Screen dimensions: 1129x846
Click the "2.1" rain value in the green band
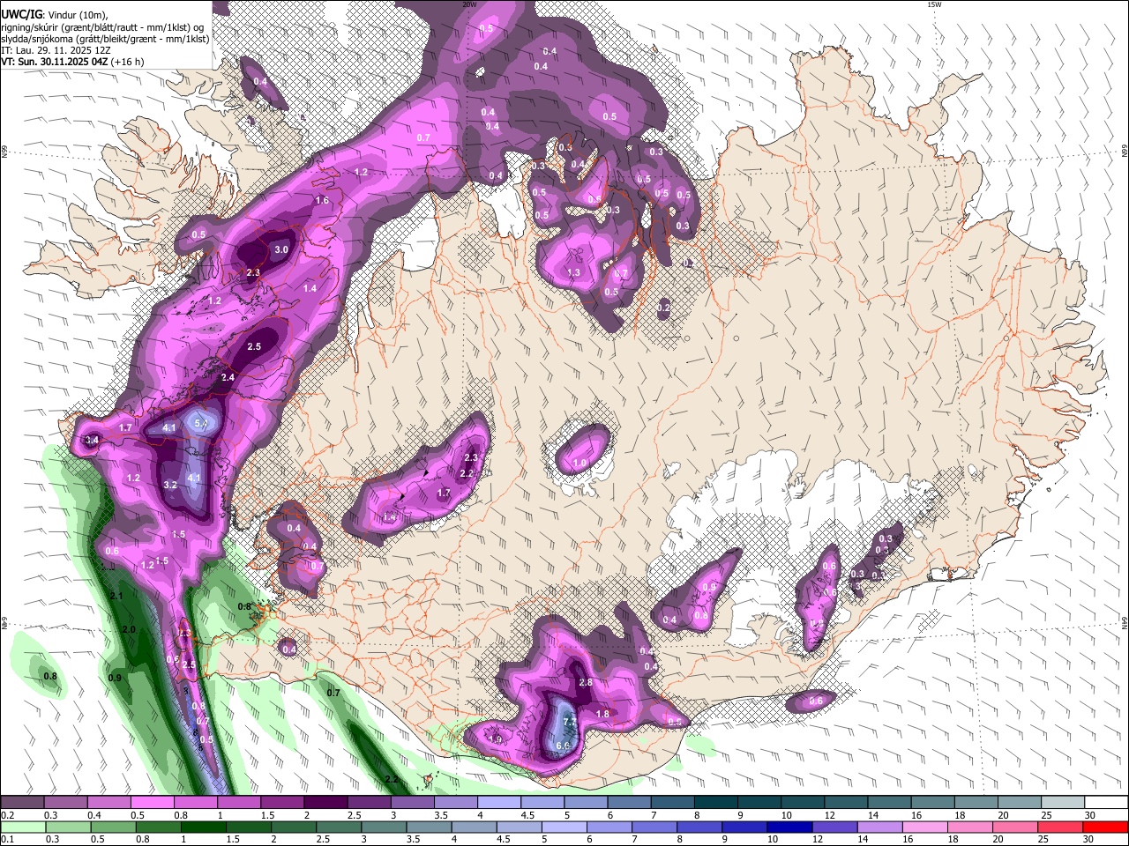pos(116,597)
